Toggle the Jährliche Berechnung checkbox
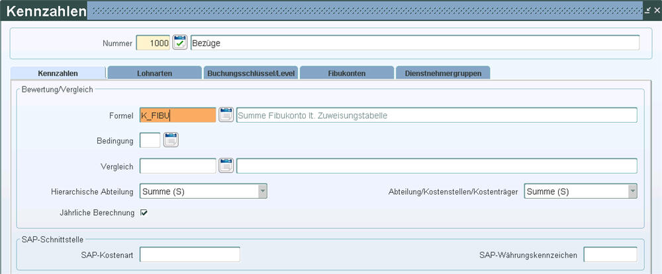Screen dimensions: 662x274 tap(144, 213)
